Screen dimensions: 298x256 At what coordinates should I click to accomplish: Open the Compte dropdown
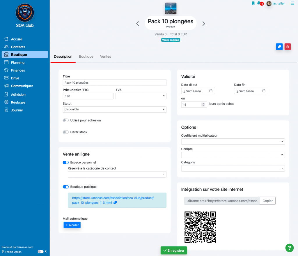pos(233,155)
